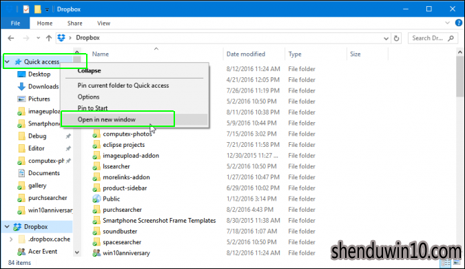
Task: Click the purchsearcher folder icon in file list
Action: tap(96, 210)
